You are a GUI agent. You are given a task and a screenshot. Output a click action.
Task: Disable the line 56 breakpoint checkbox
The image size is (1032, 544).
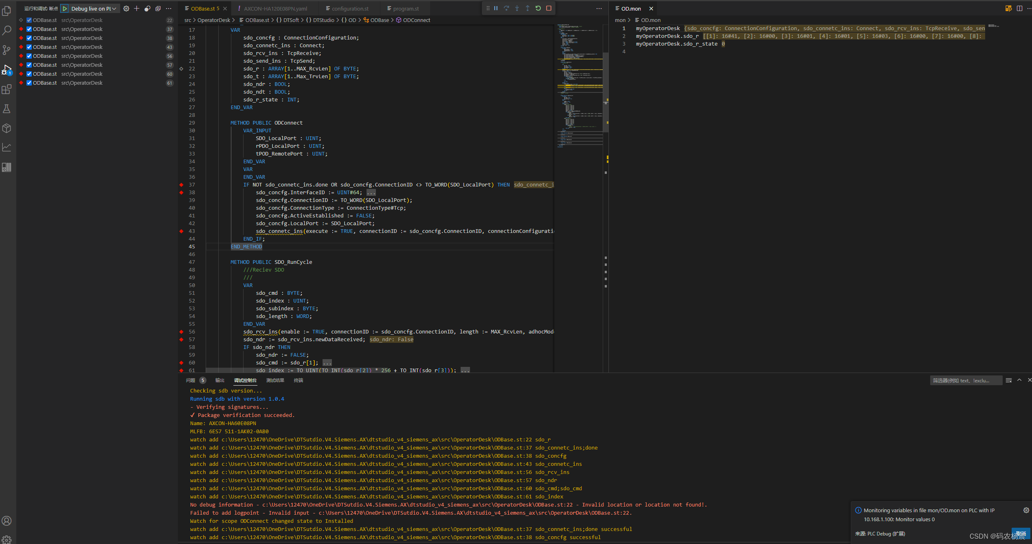tap(29, 56)
